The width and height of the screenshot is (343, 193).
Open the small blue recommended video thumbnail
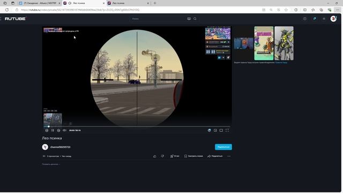(243, 43)
